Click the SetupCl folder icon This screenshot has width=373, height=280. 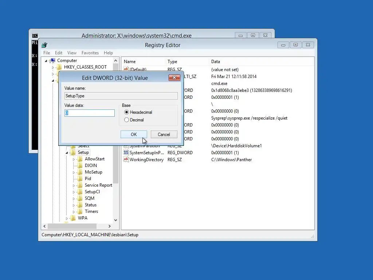[80, 192]
